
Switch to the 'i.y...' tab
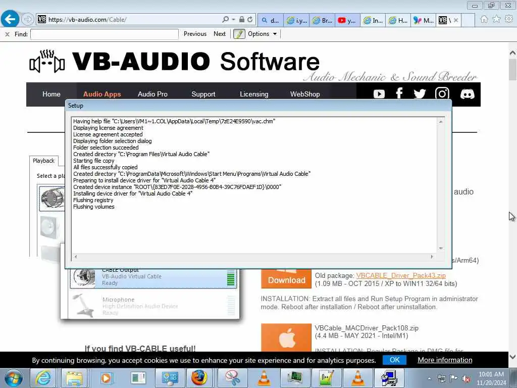[x=296, y=20]
